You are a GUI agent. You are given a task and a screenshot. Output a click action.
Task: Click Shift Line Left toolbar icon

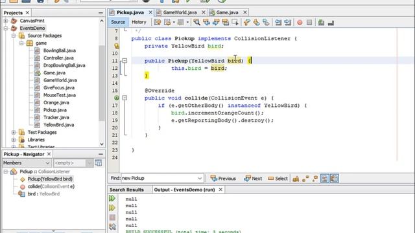coord(278,23)
